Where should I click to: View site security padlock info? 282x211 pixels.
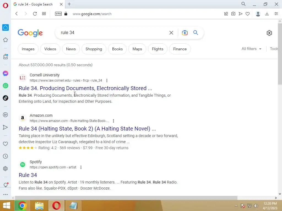click(66, 14)
